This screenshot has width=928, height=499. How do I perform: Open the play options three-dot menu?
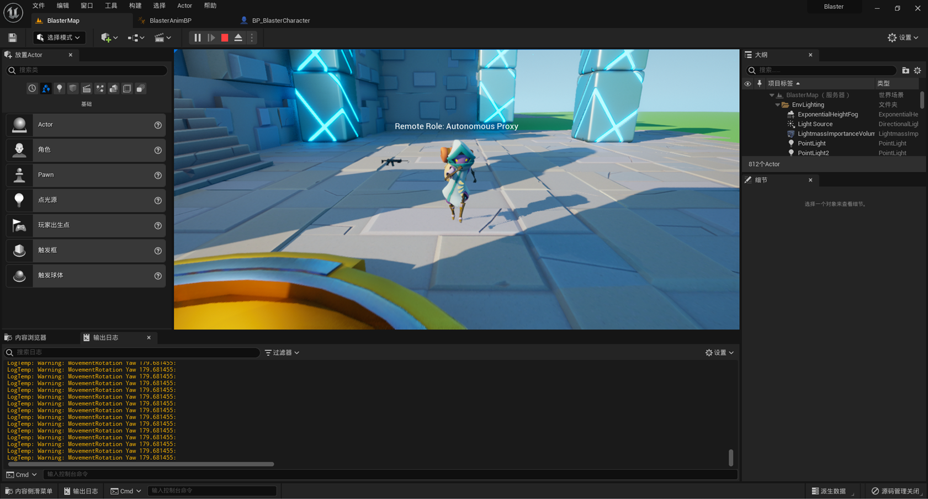pos(252,38)
